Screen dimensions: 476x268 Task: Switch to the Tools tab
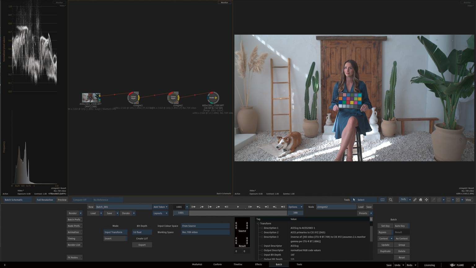pyautogui.click(x=299, y=265)
